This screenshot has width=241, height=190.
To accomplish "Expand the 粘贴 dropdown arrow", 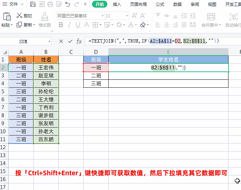I will (12, 25).
